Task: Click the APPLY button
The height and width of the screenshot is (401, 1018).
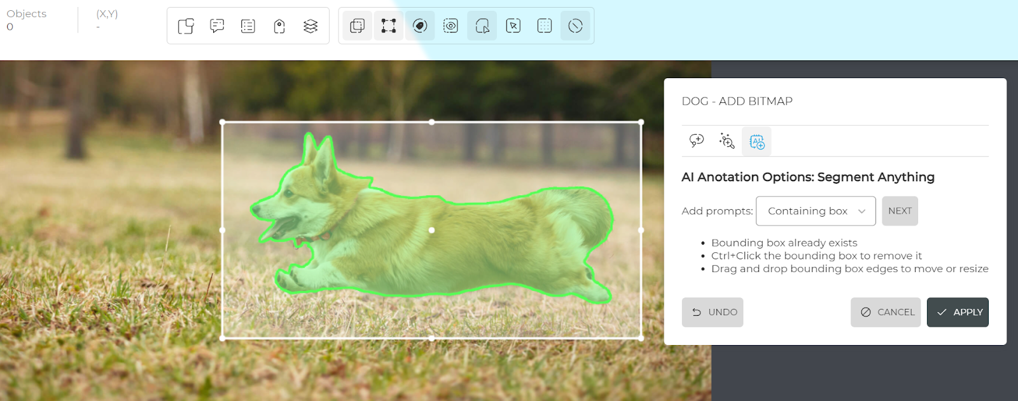Action: coord(958,312)
